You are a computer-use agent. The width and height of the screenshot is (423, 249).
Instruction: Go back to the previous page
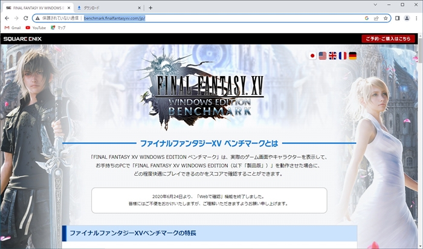(x=7, y=18)
